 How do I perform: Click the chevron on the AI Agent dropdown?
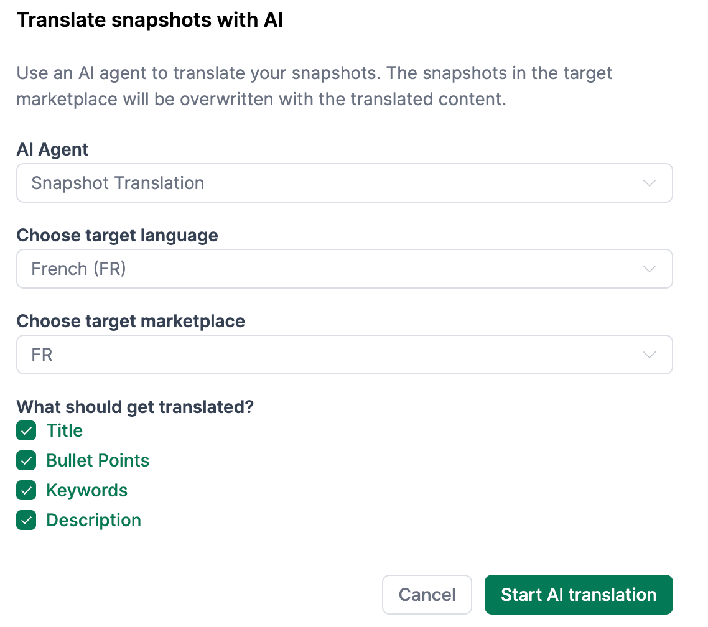(x=649, y=183)
